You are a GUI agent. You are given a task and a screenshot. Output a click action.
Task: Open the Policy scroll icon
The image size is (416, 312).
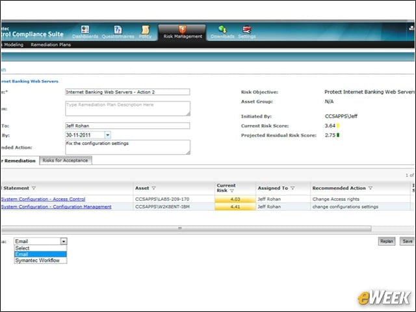tap(145, 29)
